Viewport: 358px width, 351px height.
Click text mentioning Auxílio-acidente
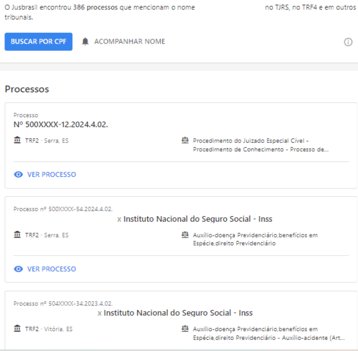coord(269,333)
